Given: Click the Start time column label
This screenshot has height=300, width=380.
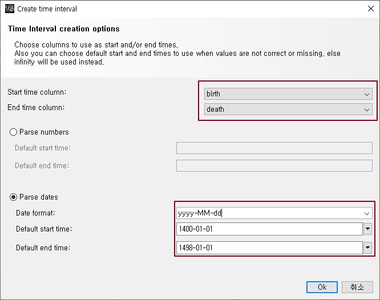Looking at the screenshot, I should [37, 92].
